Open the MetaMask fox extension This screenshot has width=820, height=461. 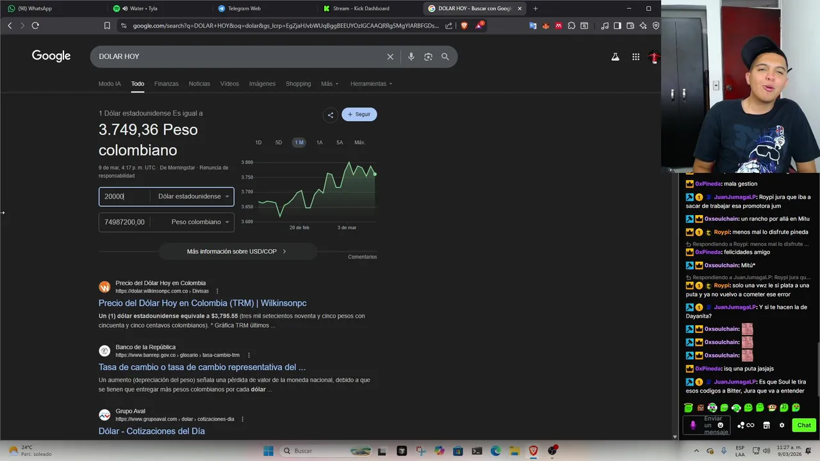[546, 26]
